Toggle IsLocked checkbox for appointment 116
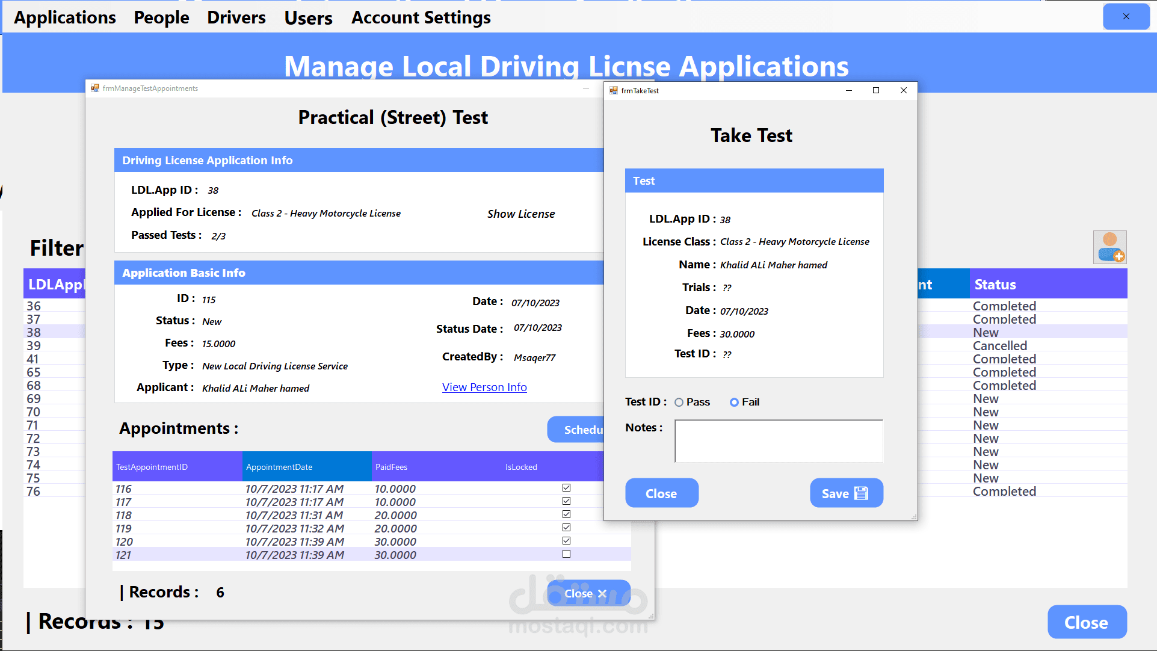Image resolution: width=1157 pixels, height=651 pixels. click(566, 488)
